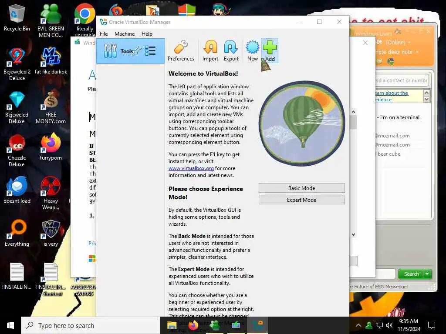Open the Recycle Bin icon

(17, 17)
